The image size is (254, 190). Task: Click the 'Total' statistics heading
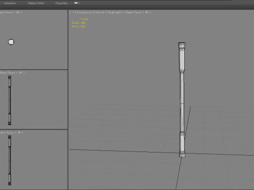84,19
